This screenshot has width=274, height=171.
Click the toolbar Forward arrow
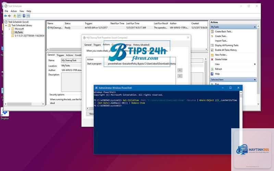click(10, 16)
